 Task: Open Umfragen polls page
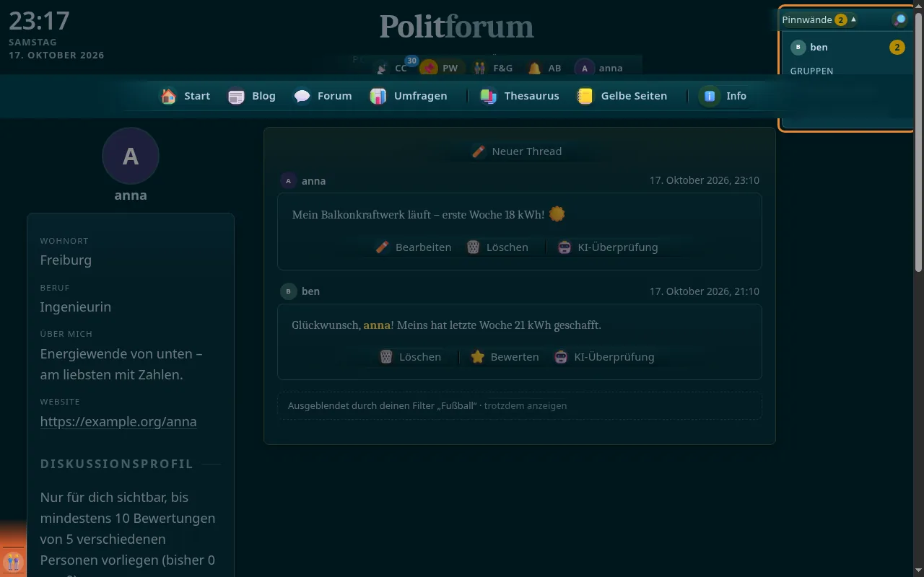point(409,96)
